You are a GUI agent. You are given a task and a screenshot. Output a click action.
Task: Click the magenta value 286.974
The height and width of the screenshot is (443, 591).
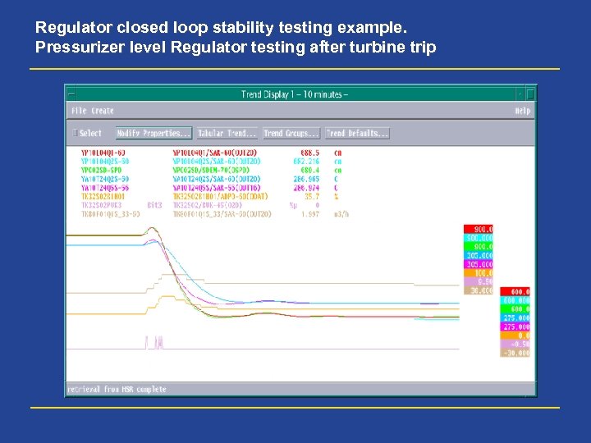[306, 188]
